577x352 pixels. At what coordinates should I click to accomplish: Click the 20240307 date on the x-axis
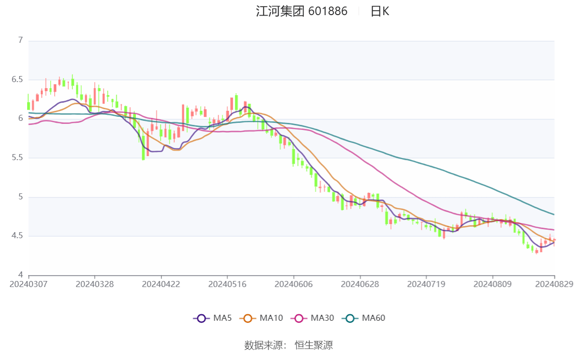pos(29,285)
